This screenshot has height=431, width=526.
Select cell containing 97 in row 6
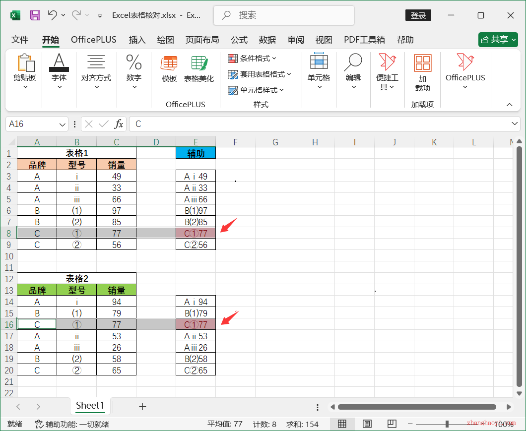pos(117,210)
